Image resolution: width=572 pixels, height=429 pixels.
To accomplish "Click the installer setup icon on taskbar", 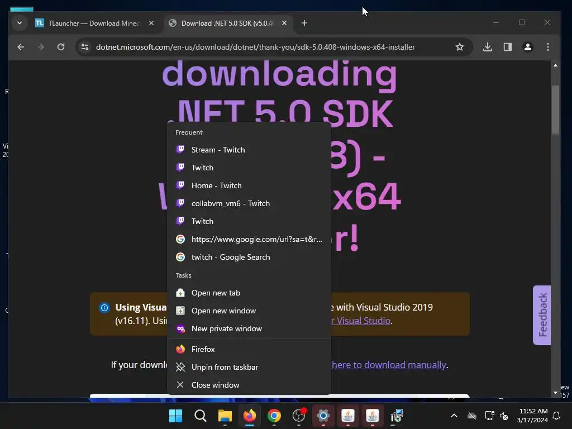I will [x=397, y=416].
